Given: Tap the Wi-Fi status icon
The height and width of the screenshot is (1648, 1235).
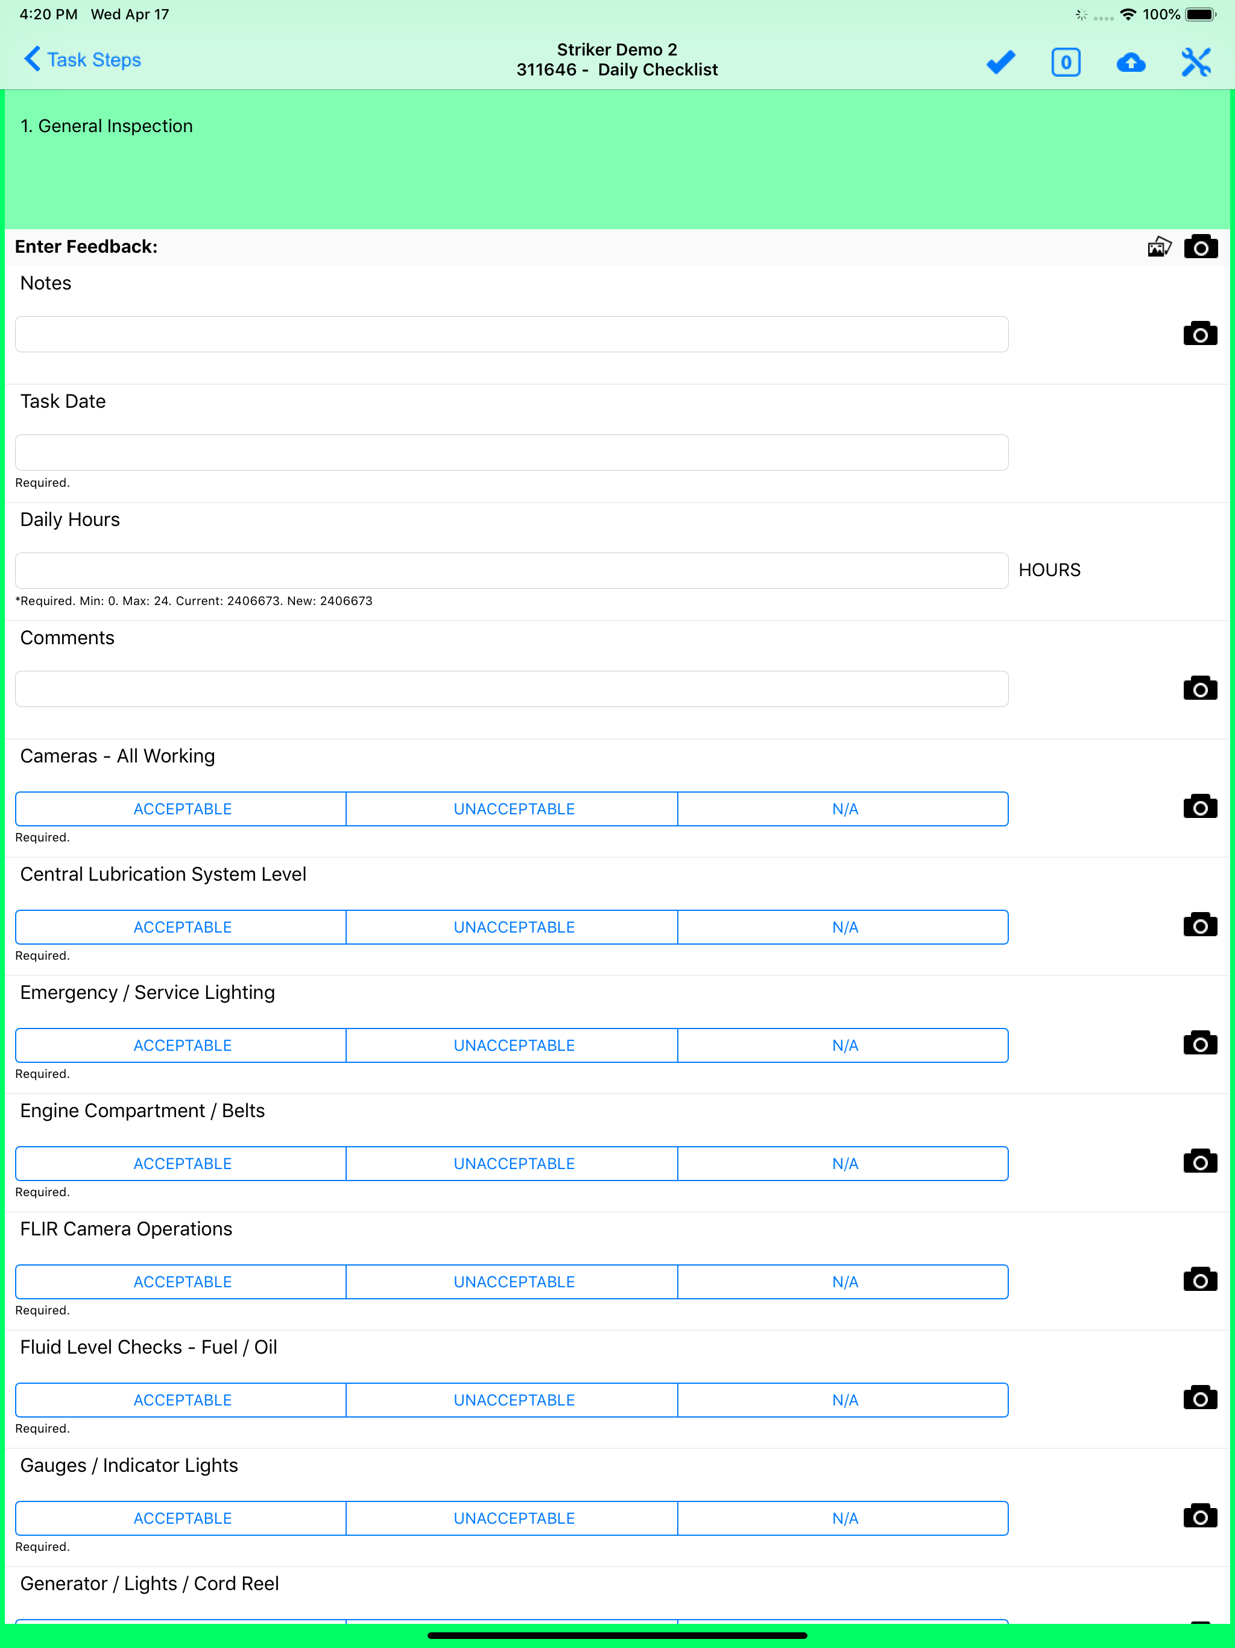Looking at the screenshot, I should 1128,14.
